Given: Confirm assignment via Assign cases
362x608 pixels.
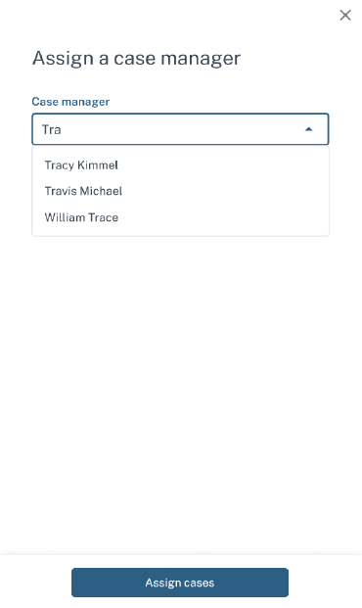Looking at the screenshot, I should pos(180,583).
